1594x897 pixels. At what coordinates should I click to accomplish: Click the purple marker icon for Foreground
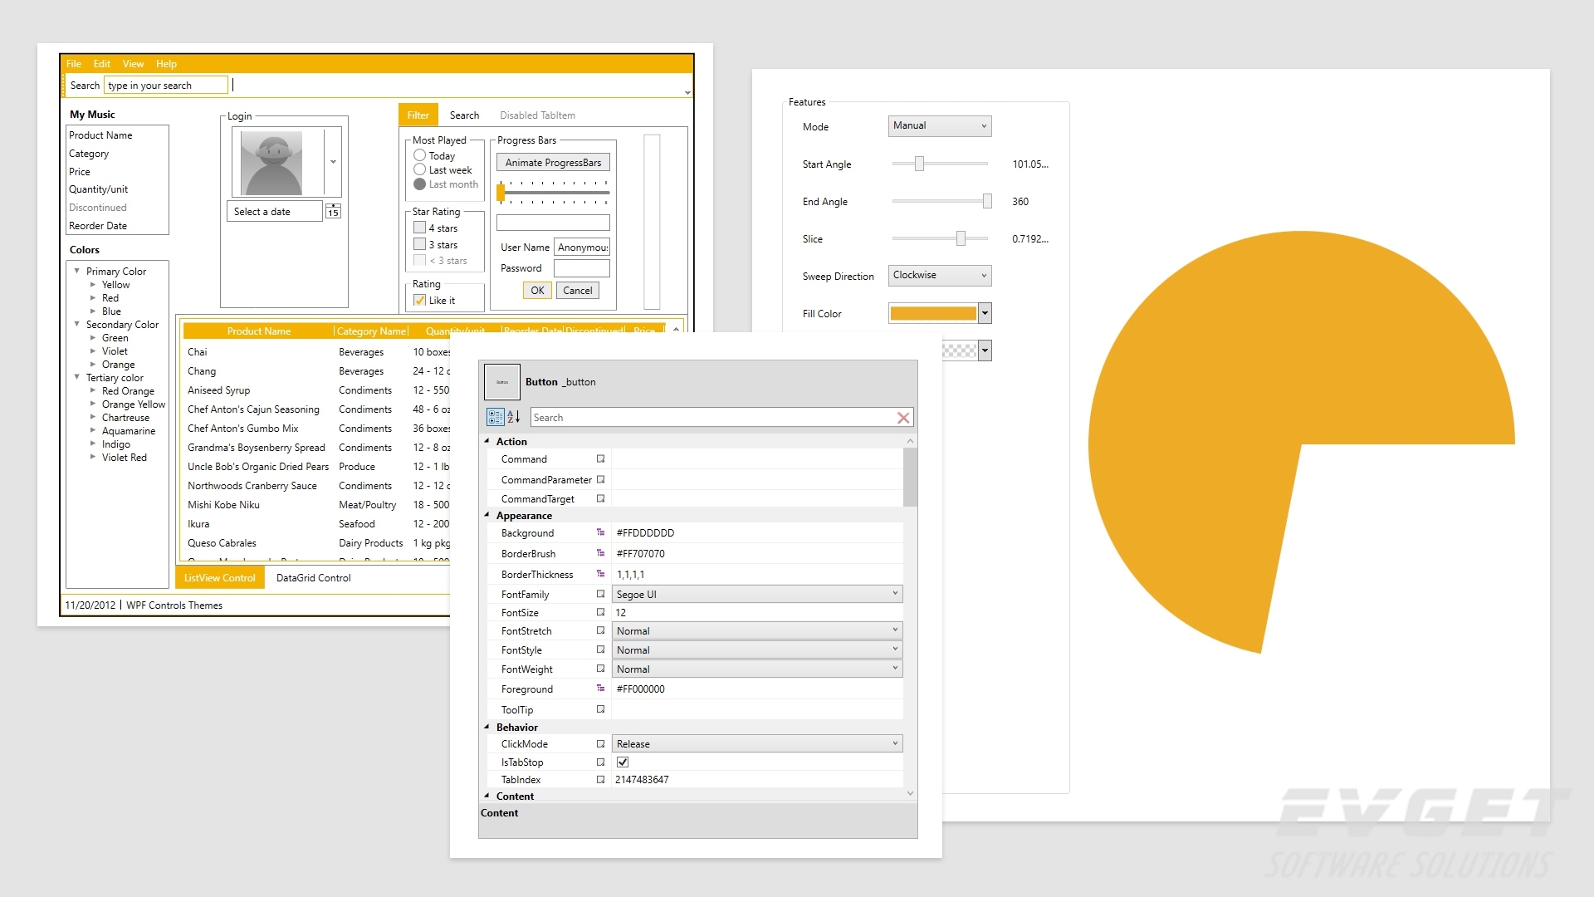pyautogui.click(x=600, y=689)
